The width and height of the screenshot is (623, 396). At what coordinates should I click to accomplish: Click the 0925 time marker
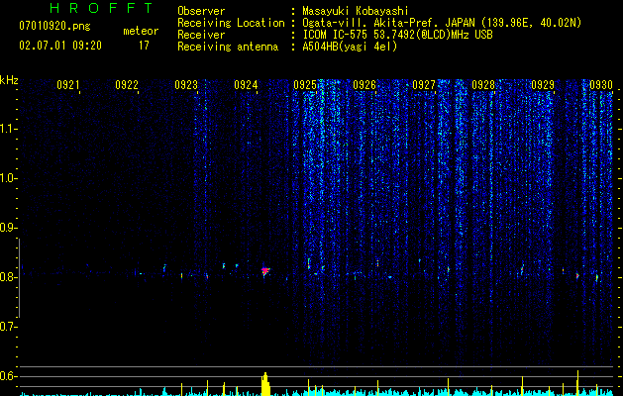point(305,84)
